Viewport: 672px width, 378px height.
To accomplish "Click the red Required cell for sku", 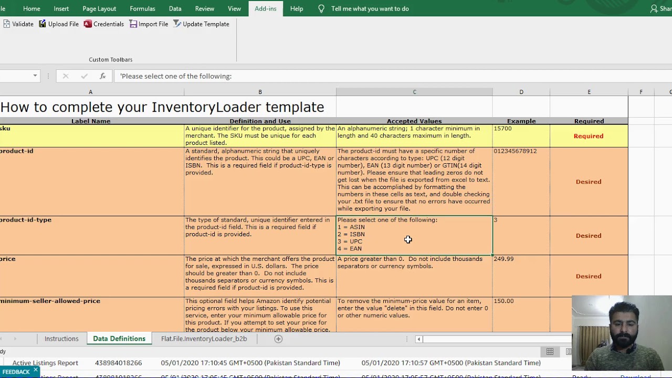I will pos(589,136).
